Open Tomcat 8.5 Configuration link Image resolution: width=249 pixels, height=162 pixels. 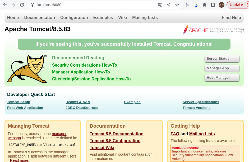pos(115,141)
